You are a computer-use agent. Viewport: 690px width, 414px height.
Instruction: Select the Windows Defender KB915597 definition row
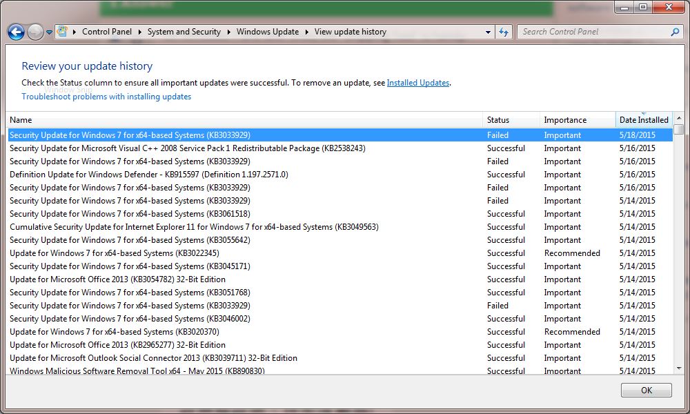click(x=339, y=174)
